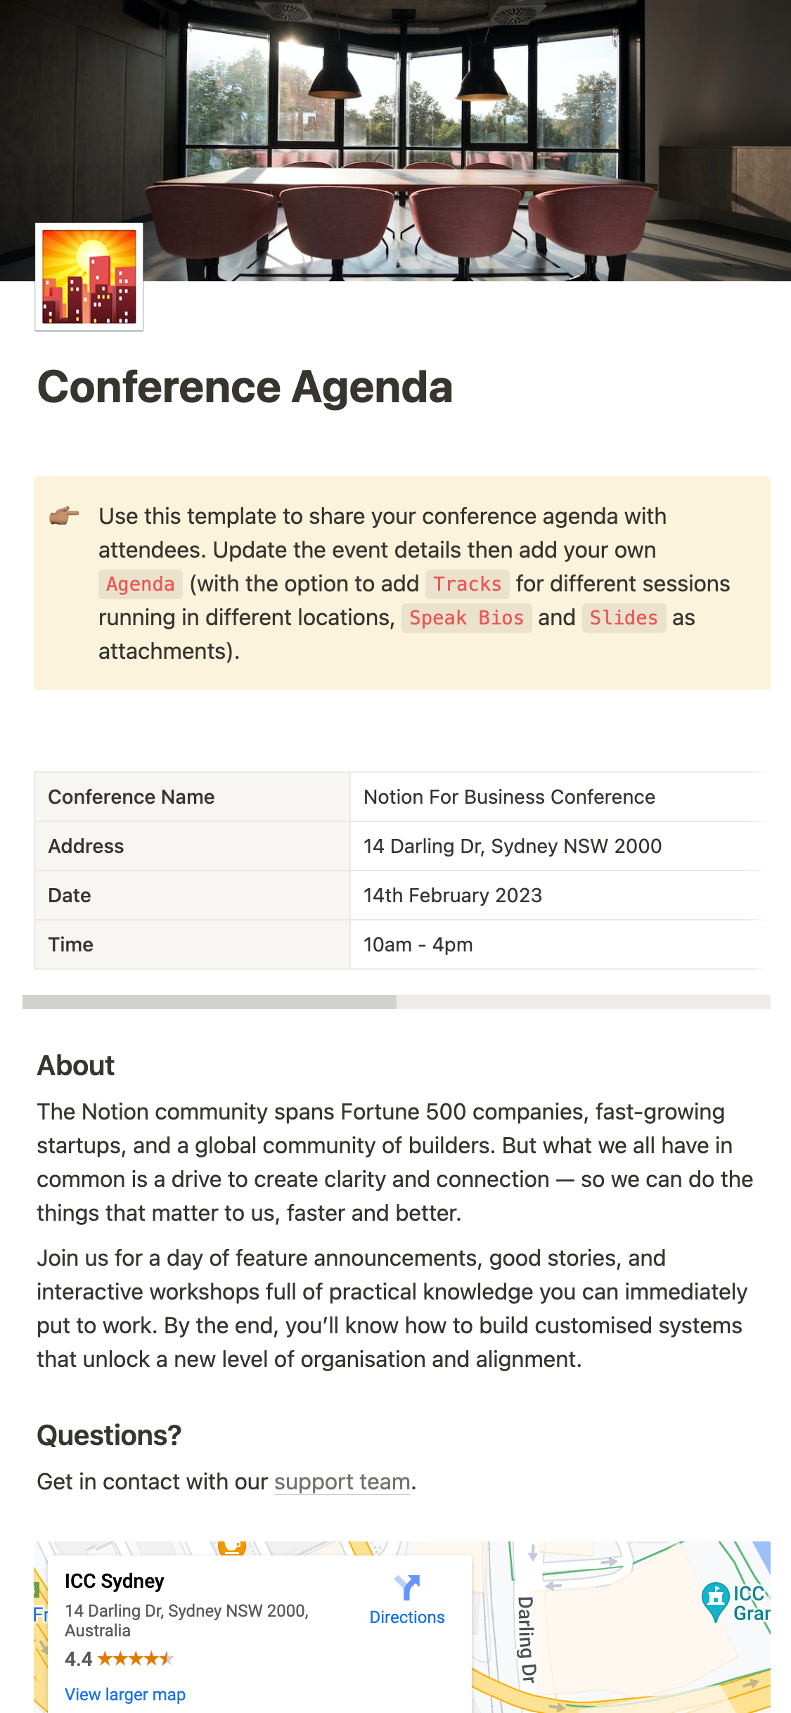Click the Speak Bios inline code tag
The width and height of the screenshot is (791, 1713).
466,617
